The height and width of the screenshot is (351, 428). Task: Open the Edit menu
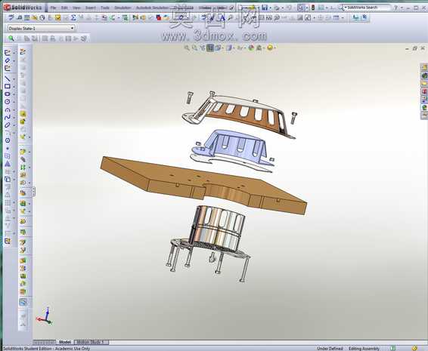coord(64,8)
